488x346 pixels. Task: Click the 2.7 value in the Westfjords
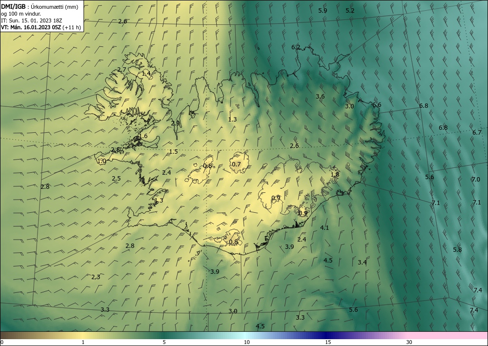coord(122,69)
